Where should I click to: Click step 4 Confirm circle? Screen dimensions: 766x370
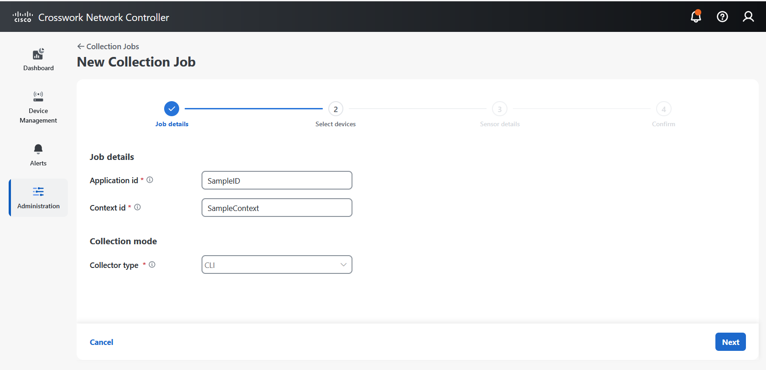tap(664, 109)
